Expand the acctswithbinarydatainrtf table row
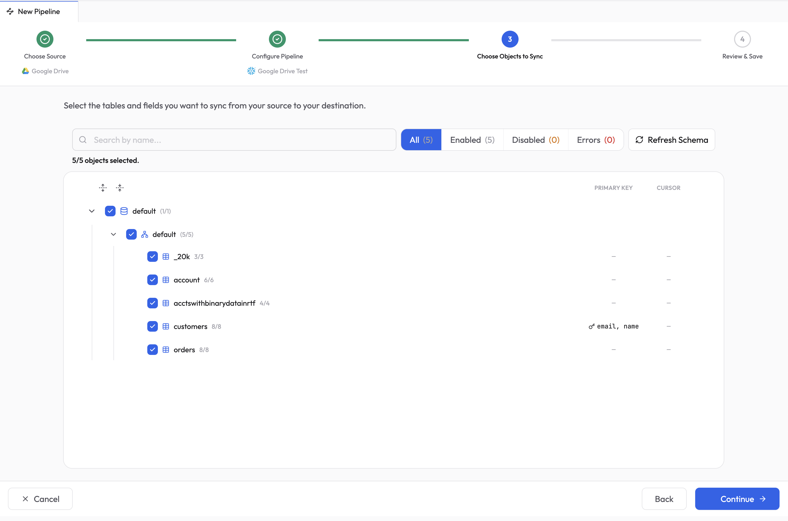The image size is (788, 521). point(214,303)
